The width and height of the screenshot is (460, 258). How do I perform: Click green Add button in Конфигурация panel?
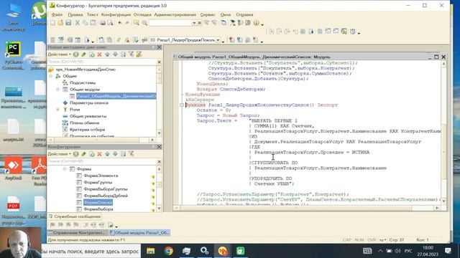(x=76, y=154)
